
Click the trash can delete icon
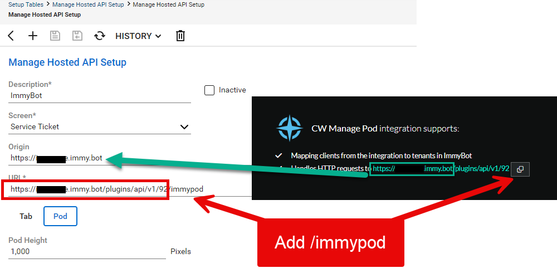pyautogui.click(x=180, y=36)
